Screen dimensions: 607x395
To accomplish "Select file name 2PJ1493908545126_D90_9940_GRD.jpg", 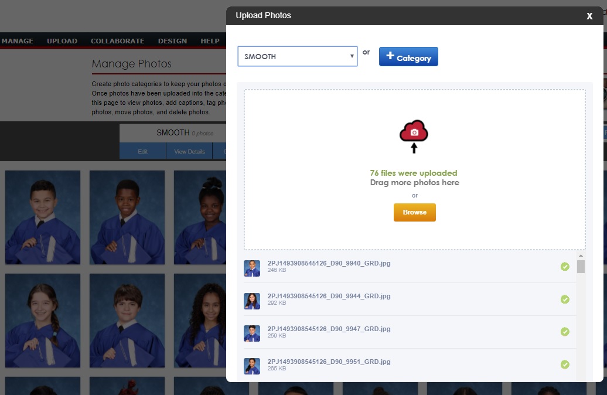I will tap(329, 263).
